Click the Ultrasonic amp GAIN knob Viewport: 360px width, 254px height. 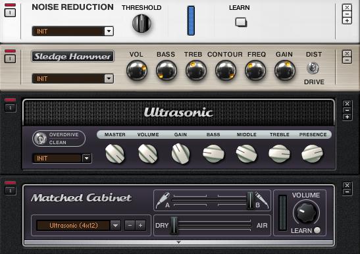181,153
